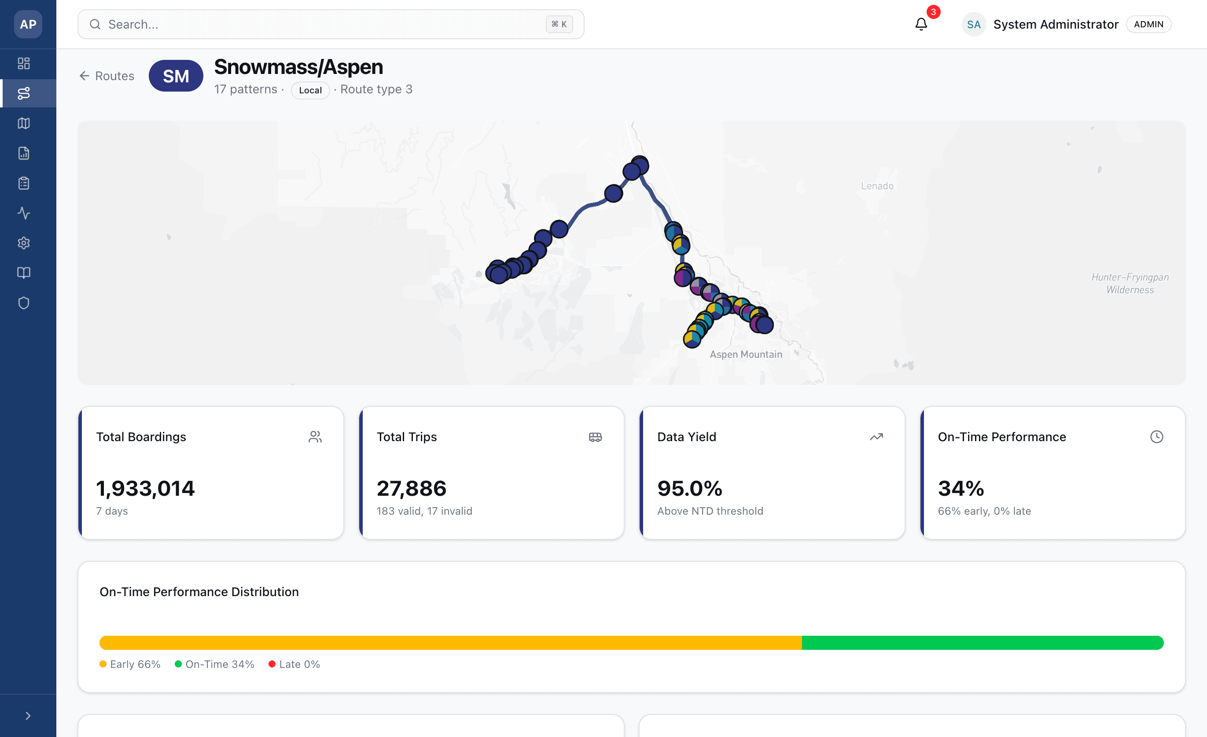Click the On-Time Performance Distribution heading
Viewport: 1207px width, 737px height.
pos(199,592)
